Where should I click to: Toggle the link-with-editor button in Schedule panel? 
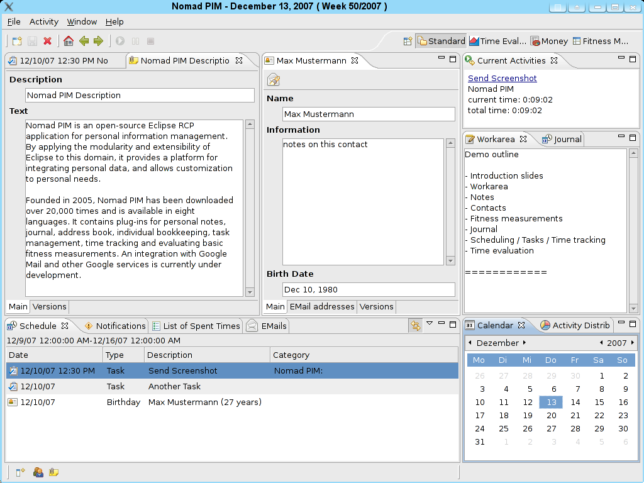pyautogui.click(x=414, y=325)
